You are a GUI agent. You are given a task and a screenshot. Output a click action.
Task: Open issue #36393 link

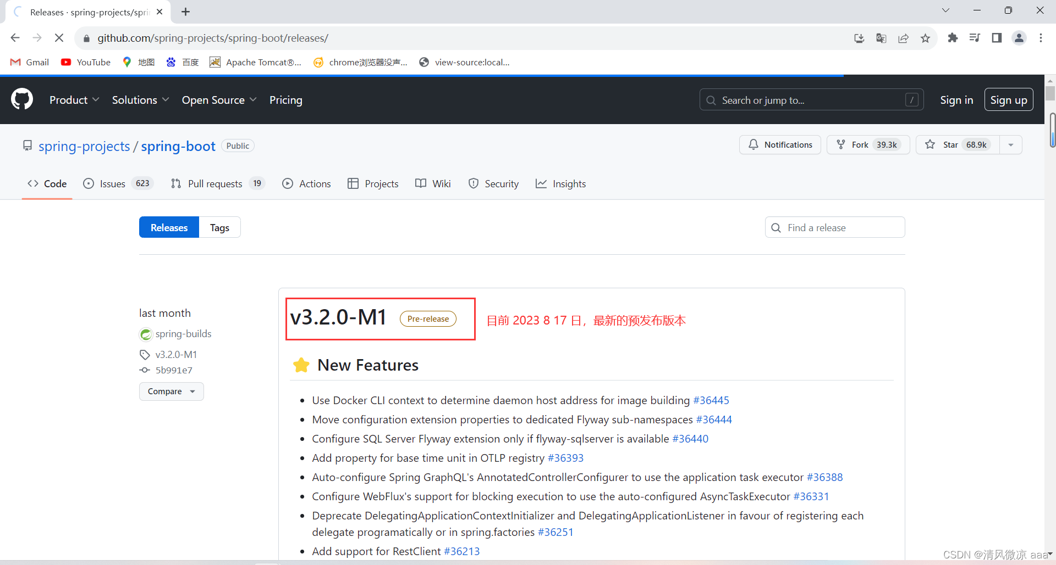565,458
